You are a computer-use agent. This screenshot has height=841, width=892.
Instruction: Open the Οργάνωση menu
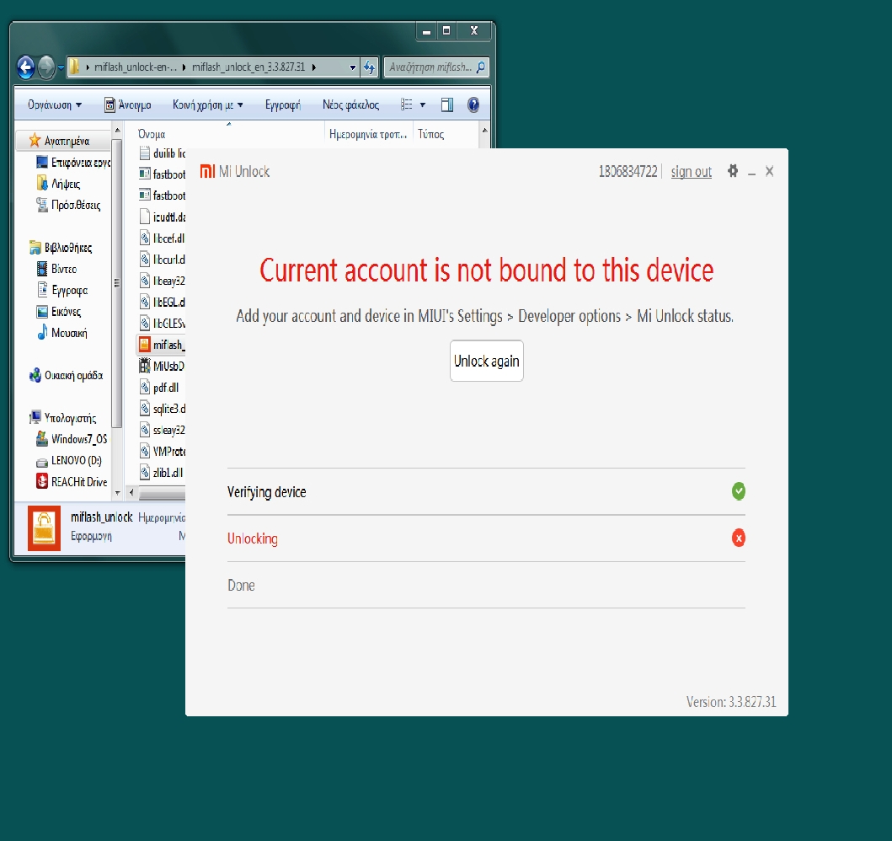pos(55,104)
